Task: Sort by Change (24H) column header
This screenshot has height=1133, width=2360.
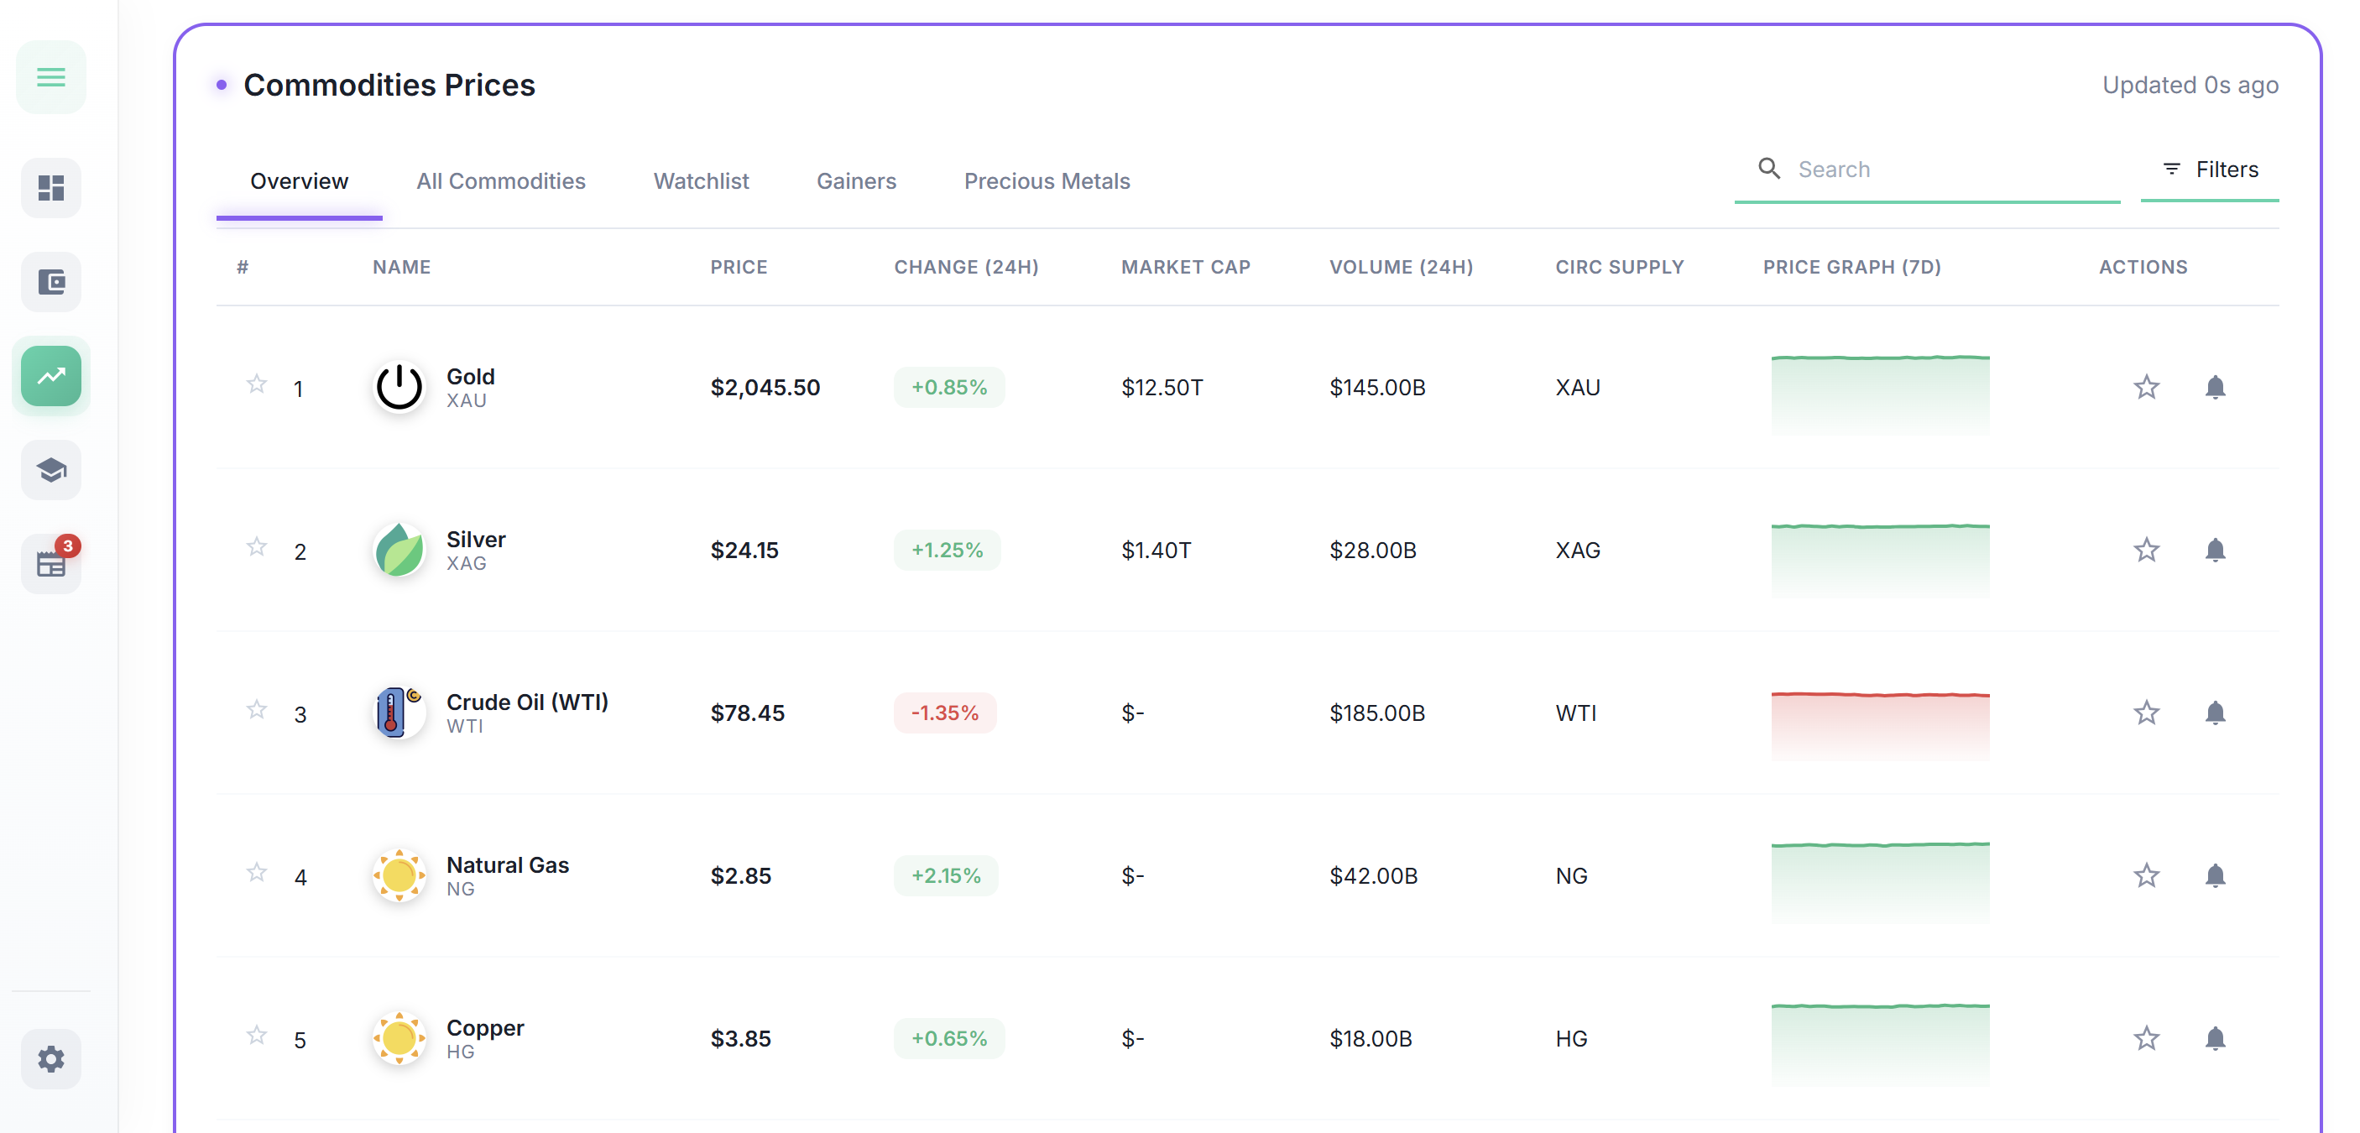Action: pyautogui.click(x=966, y=267)
